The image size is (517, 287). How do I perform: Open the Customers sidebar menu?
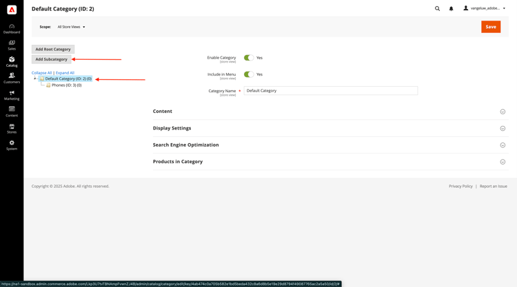pyautogui.click(x=12, y=78)
